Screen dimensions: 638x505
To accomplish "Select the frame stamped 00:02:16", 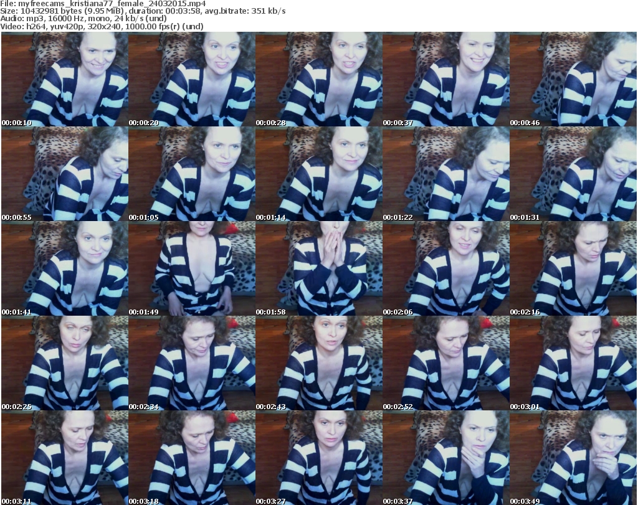I will tap(573, 269).
